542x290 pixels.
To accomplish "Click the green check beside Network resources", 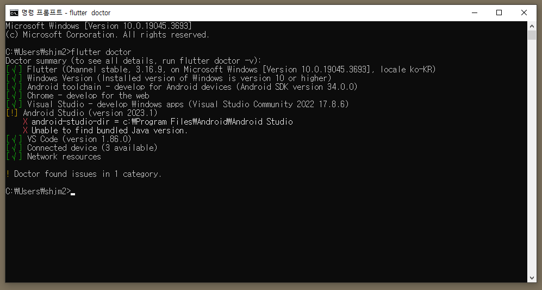I will click(x=14, y=156).
